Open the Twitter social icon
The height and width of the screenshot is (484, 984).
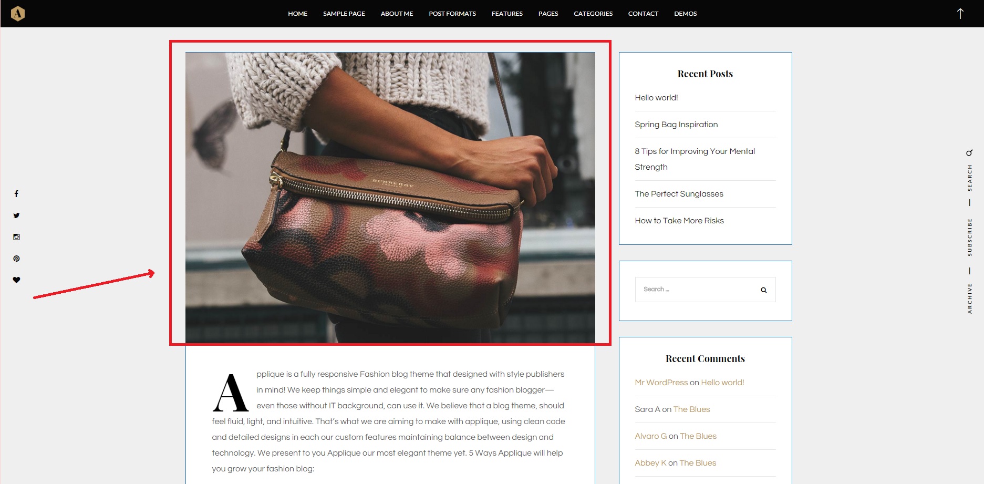click(x=16, y=215)
